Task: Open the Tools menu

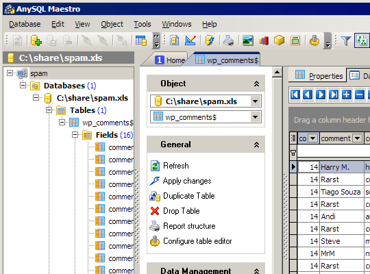Action: pyautogui.click(x=143, y=24)
